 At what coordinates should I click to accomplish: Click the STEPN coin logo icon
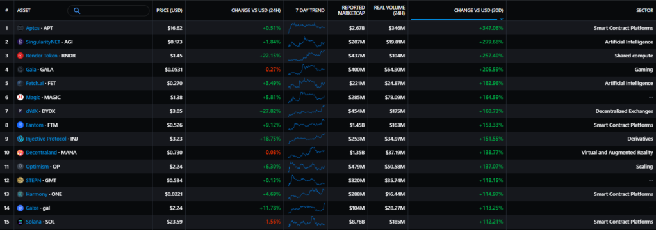[x=20, y=180]
